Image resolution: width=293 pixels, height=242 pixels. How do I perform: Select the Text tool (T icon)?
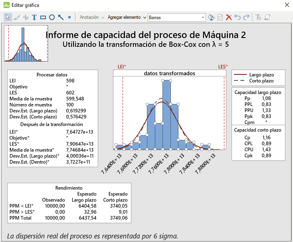[x=34, y=17]
